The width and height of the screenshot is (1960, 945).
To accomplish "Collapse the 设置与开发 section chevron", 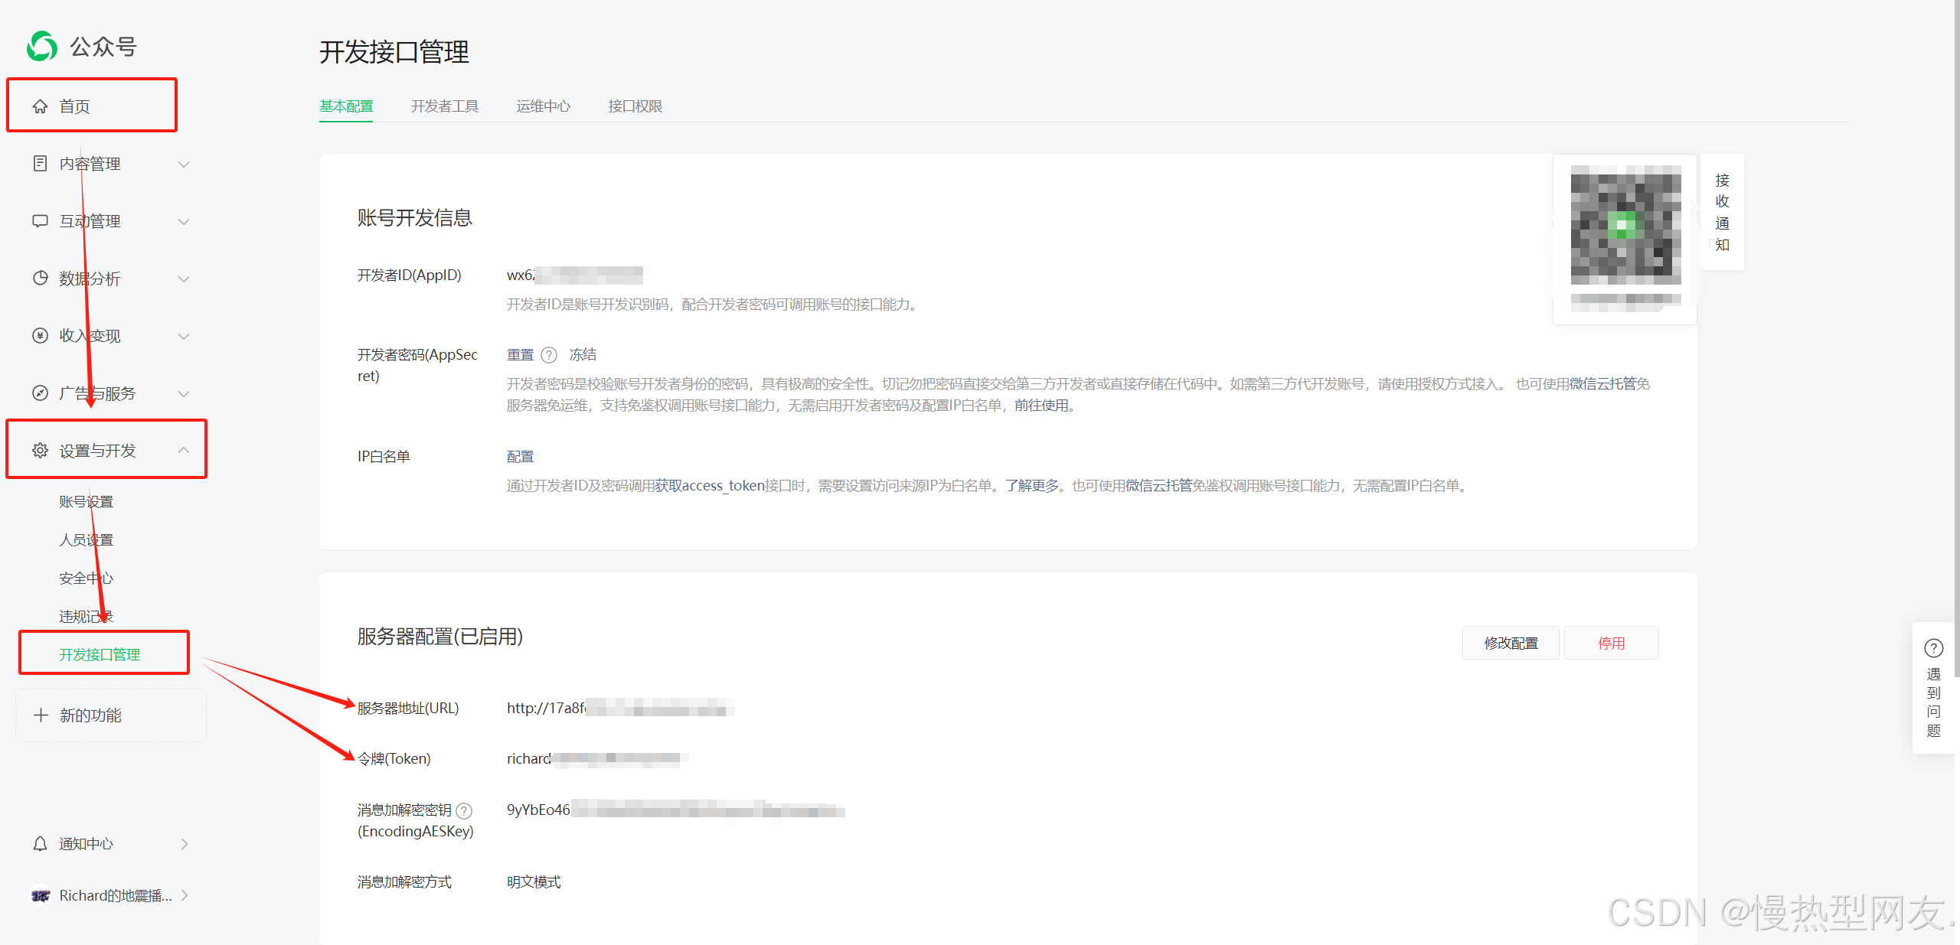I will point(184,450).
